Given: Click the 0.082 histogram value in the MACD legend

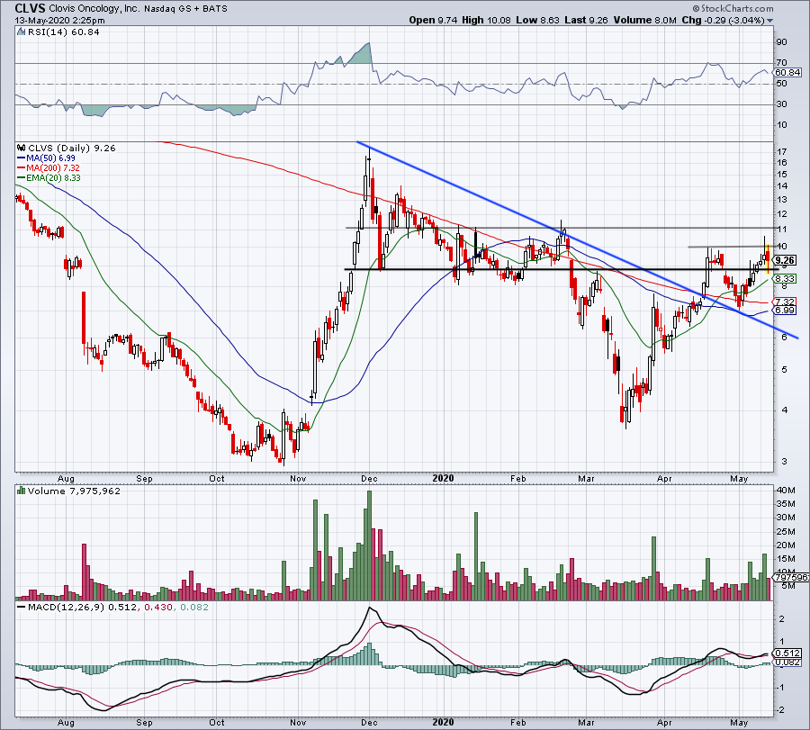Looking at the screenshot, I should pos(193,607).
